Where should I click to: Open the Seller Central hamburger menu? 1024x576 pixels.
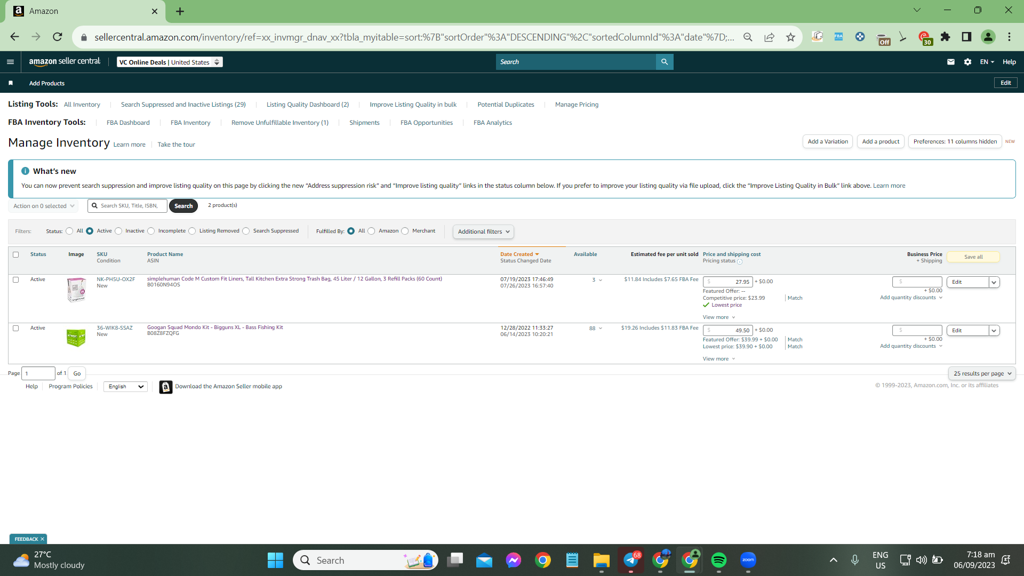pyautogui.click(x=10, y=62)
